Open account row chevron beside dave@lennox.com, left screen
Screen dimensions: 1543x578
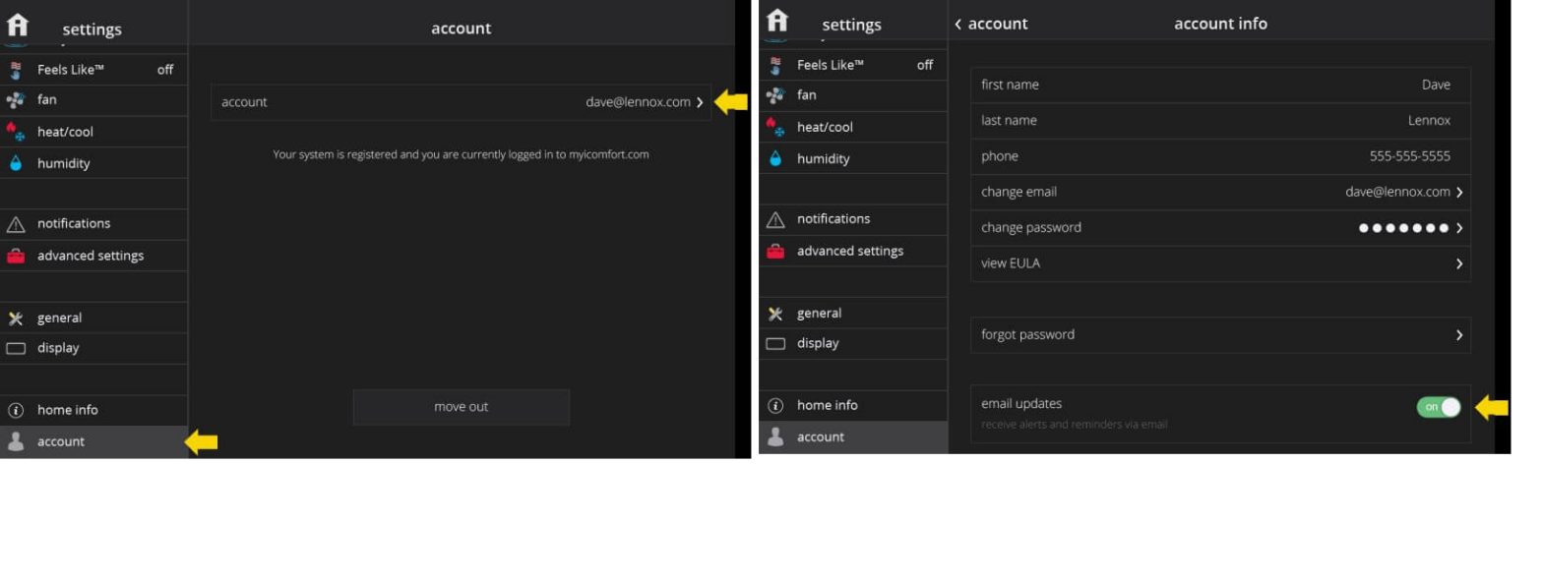[700, 102]
